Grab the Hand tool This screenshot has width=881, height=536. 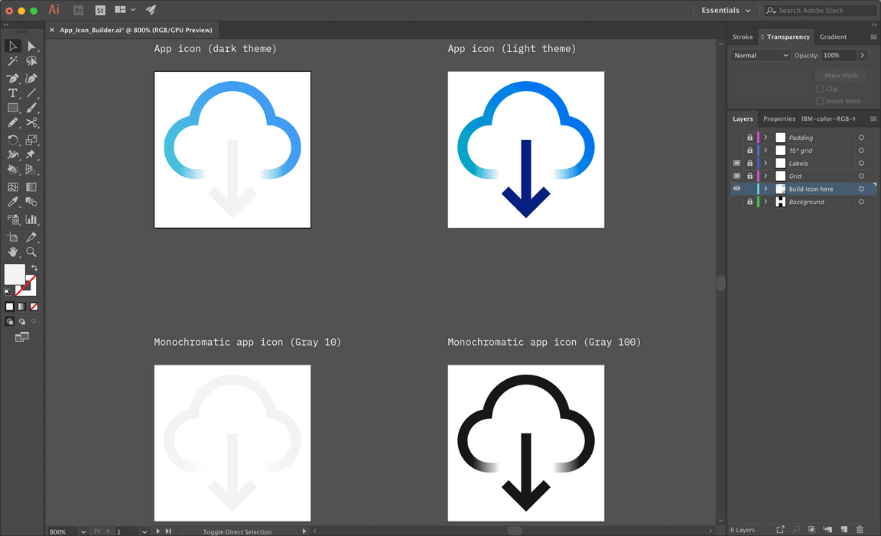(x=12, y=252)
